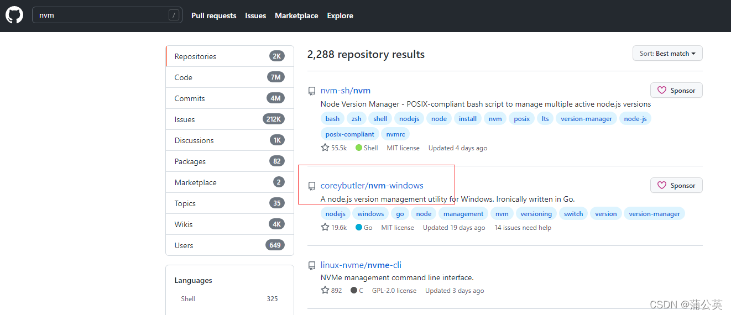
Task: Click the nvmrc topic tag
Action: 395,134
